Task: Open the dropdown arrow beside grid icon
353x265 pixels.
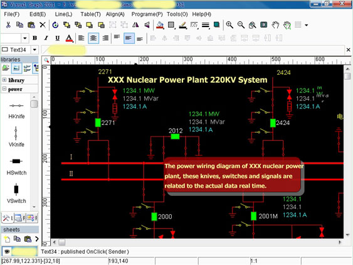Action: click(306, 25)
